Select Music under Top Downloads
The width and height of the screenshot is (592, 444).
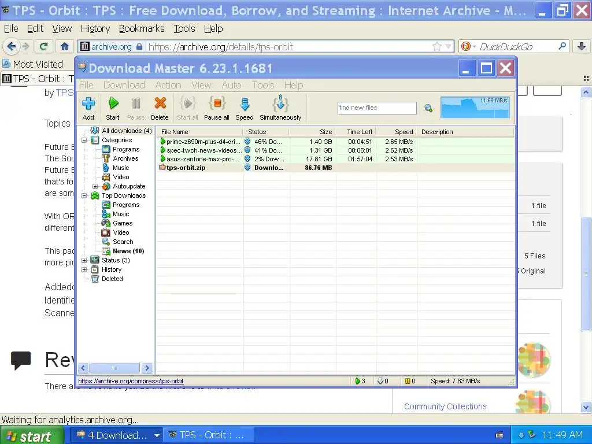point(121,214)
